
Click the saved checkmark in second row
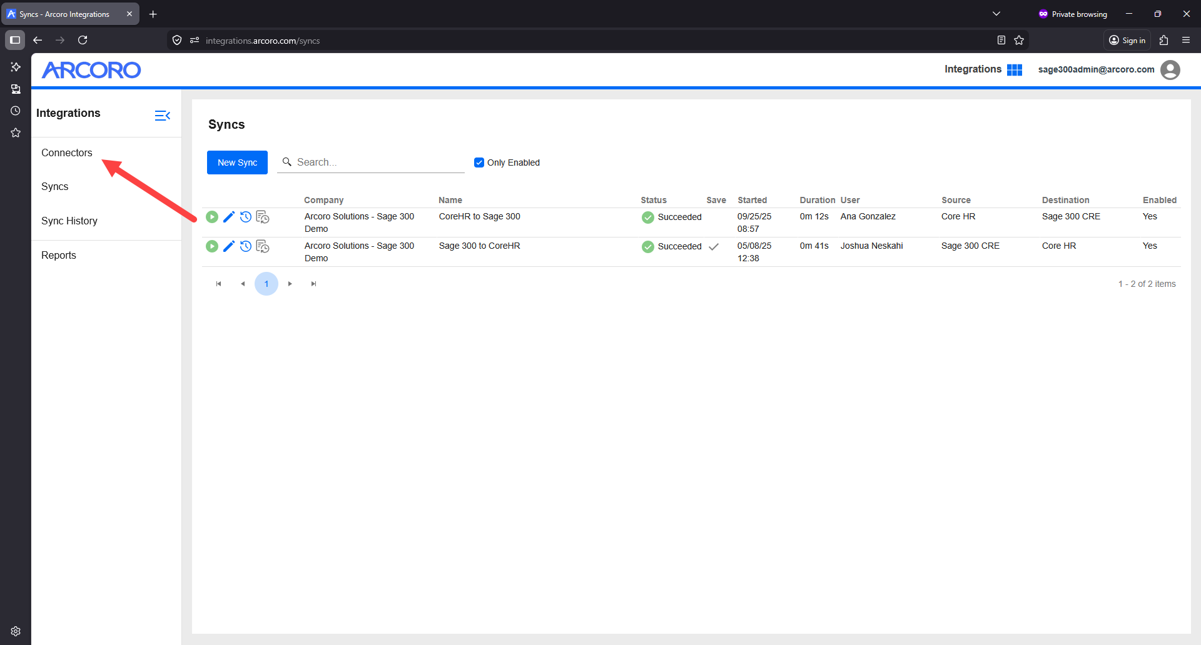click(x=714, y=246)
